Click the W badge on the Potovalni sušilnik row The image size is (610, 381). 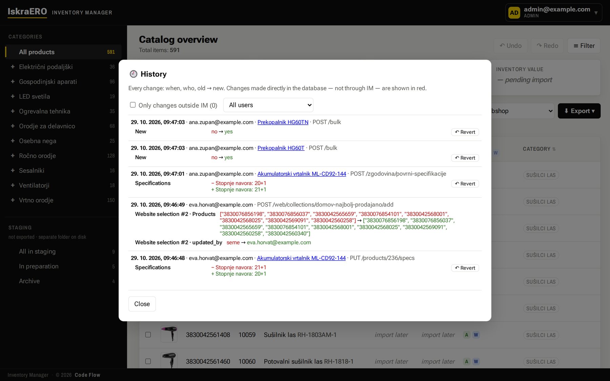point(476,361)
